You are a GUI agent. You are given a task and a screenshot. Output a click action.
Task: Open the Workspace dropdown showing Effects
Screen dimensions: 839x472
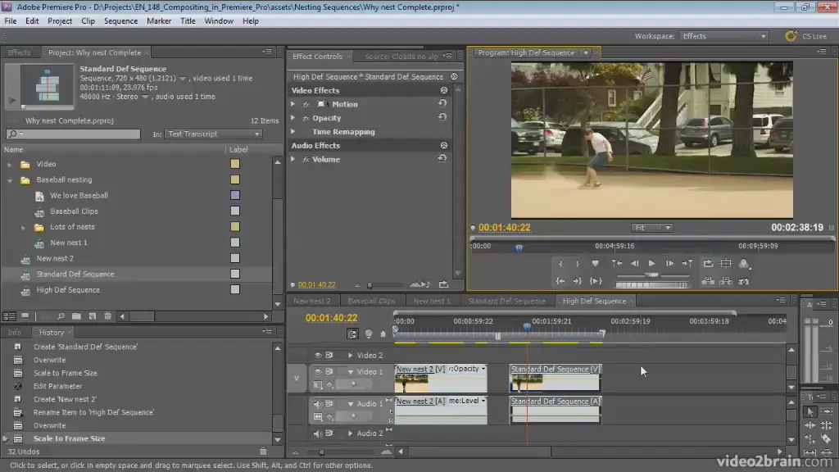(x=724, y=36)
